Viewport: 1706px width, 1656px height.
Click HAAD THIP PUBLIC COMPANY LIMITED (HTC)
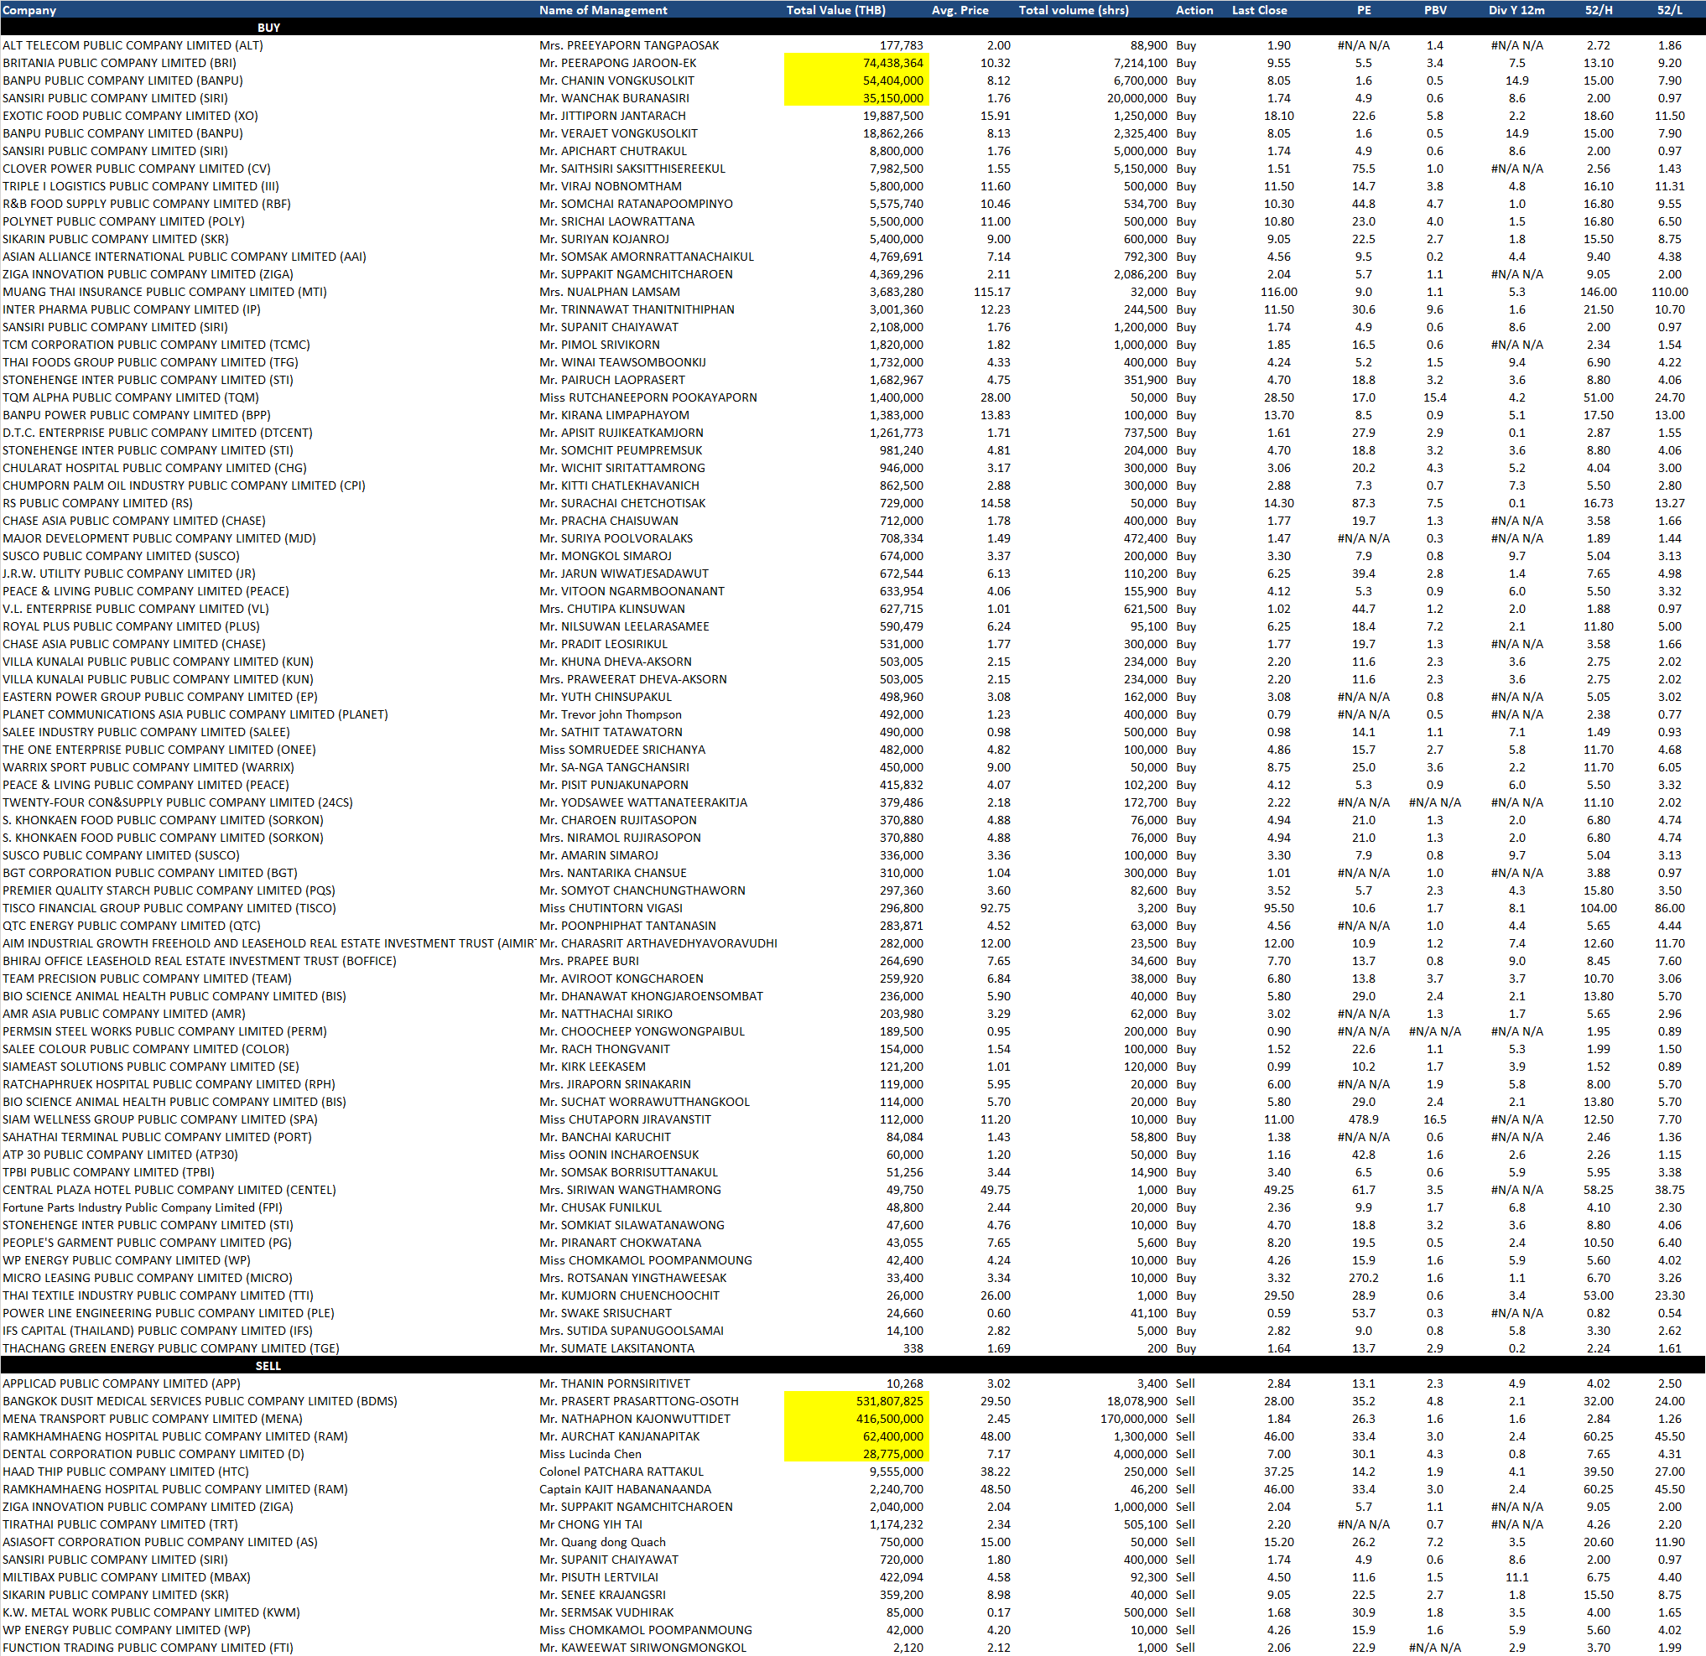pyautogui.click(x=125, y=1472)
